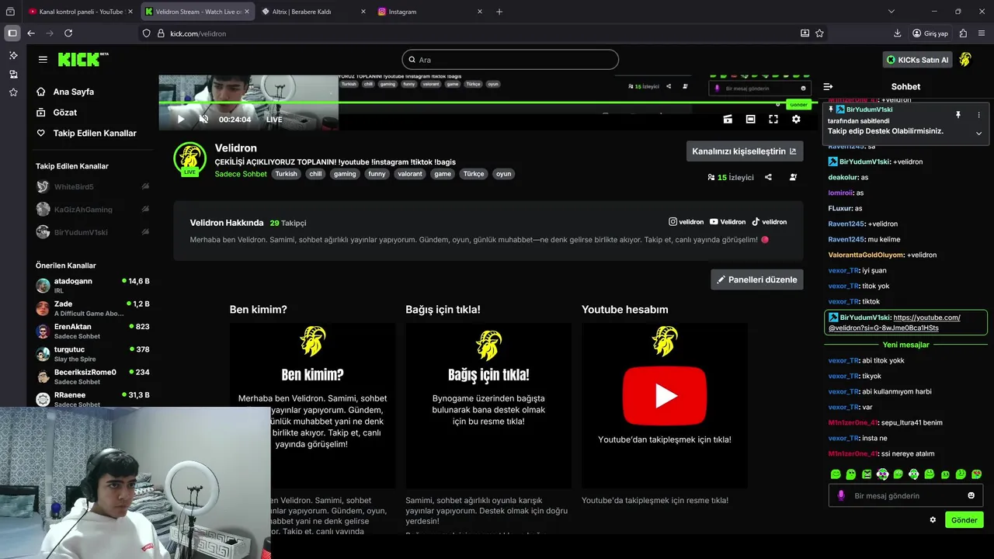The height and width of the screenshot is (559, 994).
Task: Open turgutuc recommended channel
Action: point(92,353)
